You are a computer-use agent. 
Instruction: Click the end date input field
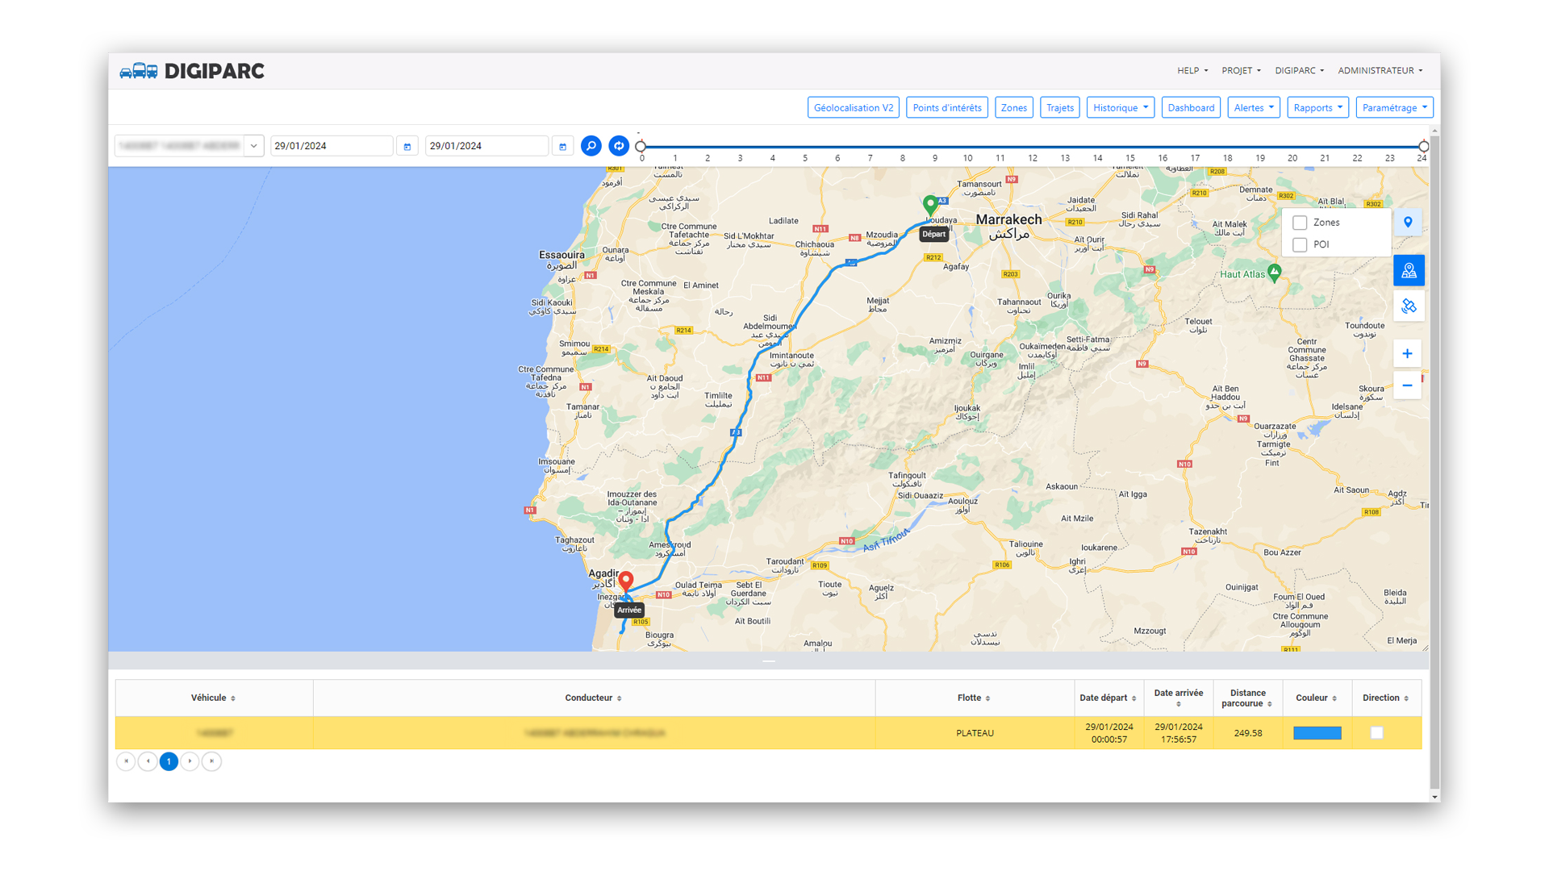pyautogui.click(x=487, y=146)
